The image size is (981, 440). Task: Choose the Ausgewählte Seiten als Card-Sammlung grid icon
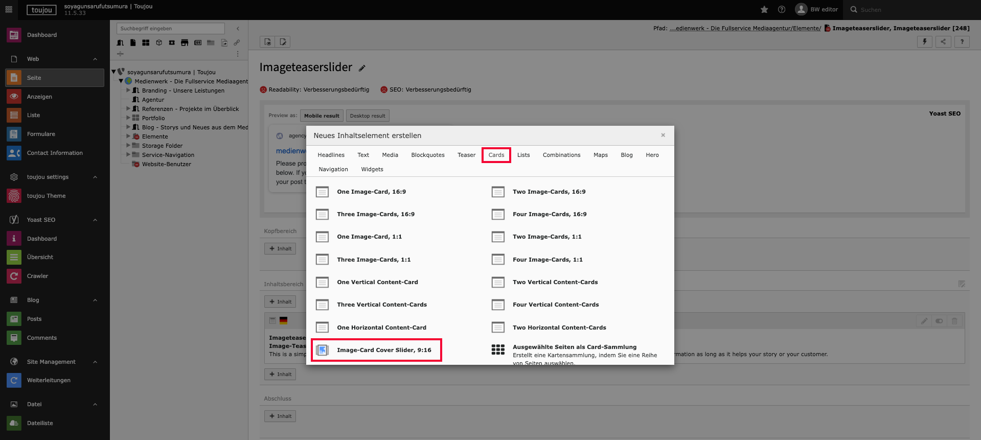tap(498, 350)
